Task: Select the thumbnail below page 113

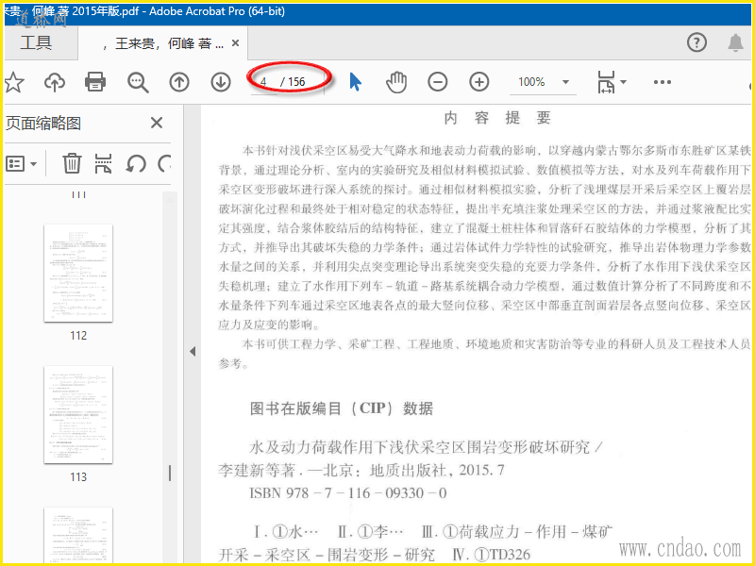Action: tap(78, 535)
